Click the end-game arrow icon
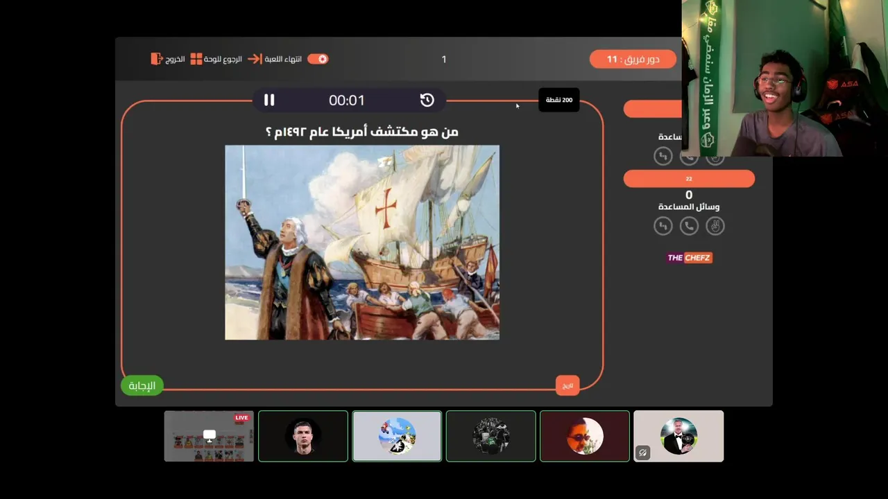The width and height of the screenshot is (888, 499). pos(255,59)
